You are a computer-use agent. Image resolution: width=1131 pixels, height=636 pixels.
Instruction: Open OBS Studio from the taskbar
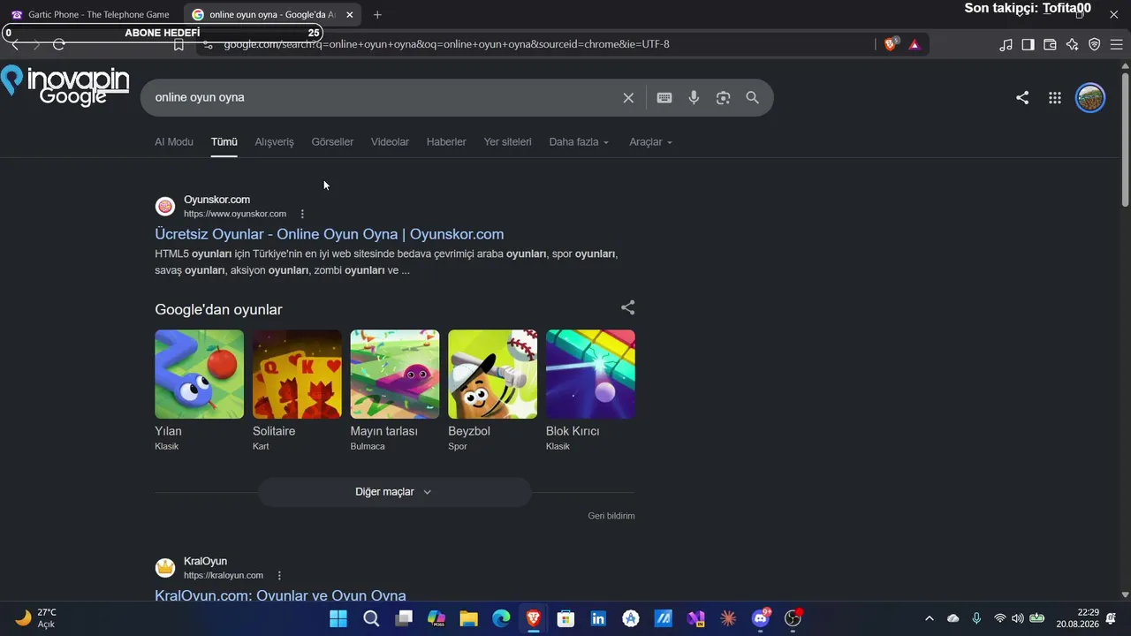(793, 618)
